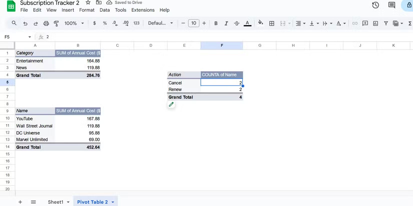Click the insert chart icon
The height and width of the screenshot is (206, 413).
click(375, 23)
